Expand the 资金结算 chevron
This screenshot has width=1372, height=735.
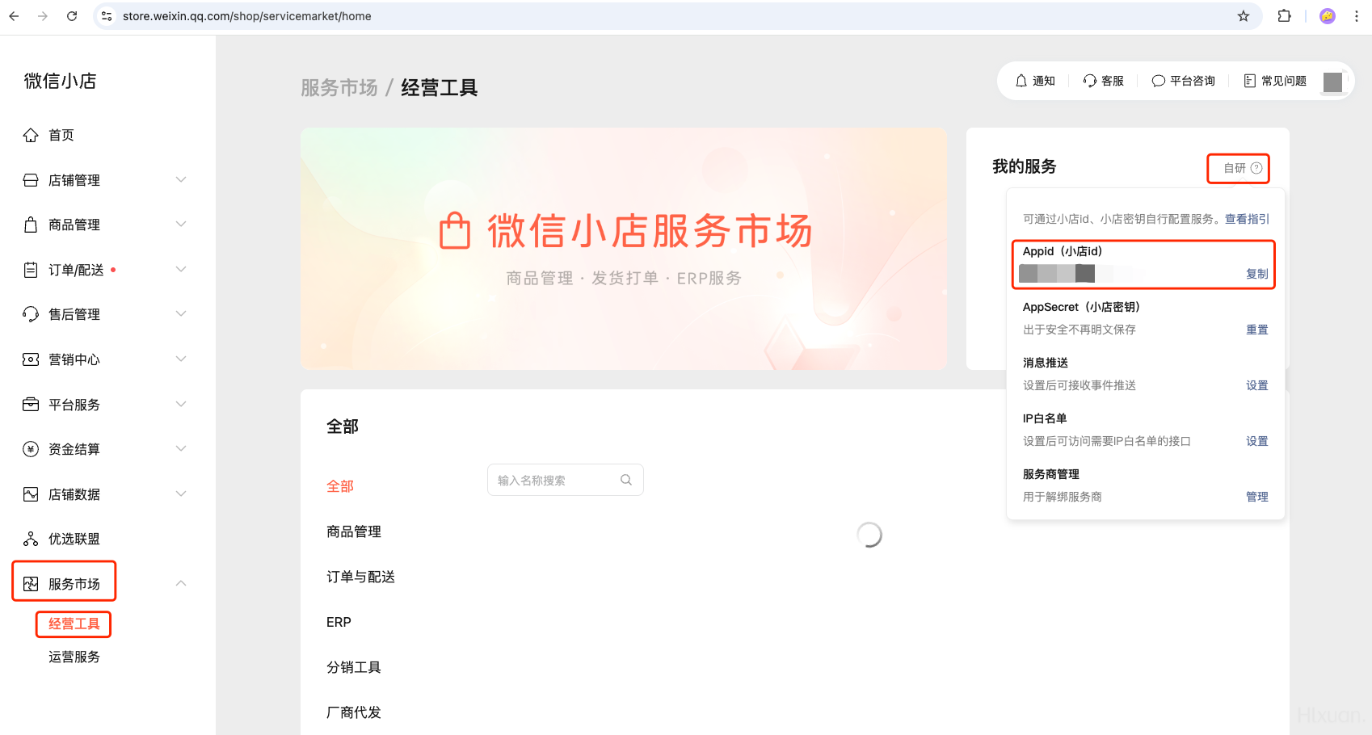coord(181,448)
